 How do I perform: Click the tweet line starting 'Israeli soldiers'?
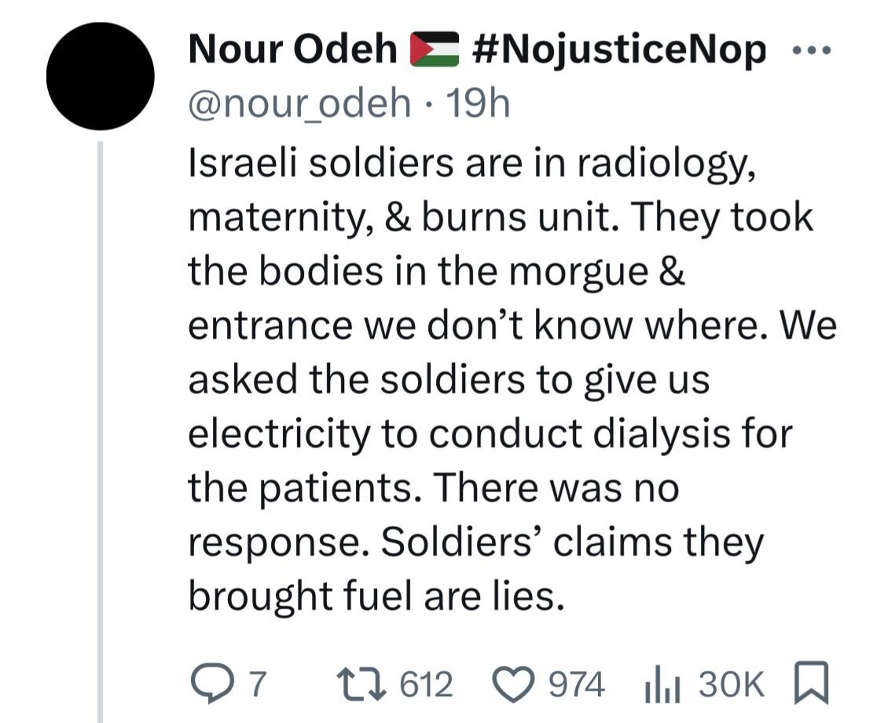(x=471, y=162)
